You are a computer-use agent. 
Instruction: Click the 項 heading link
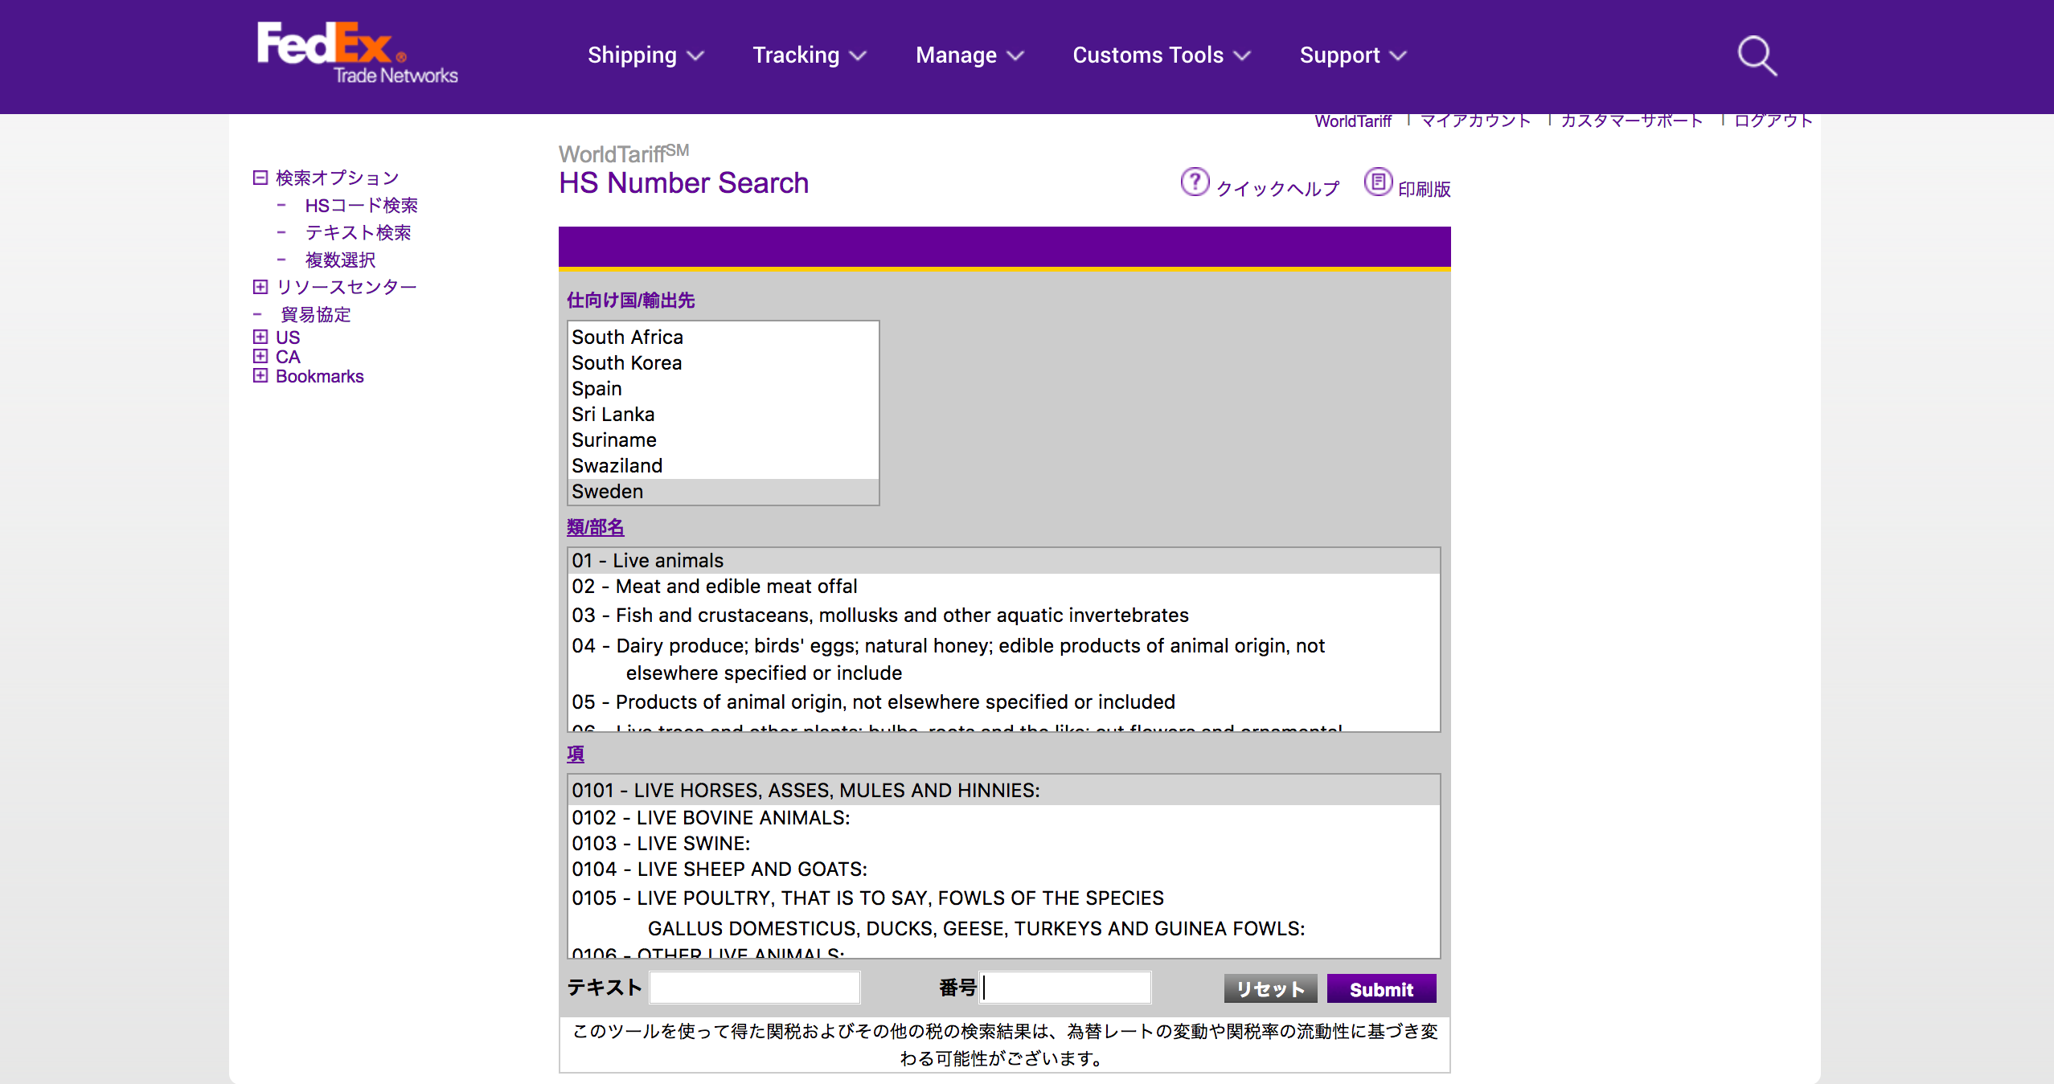coord(576,755)
